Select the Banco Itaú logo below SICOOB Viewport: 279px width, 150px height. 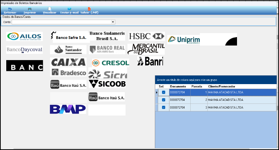(107, 97)
